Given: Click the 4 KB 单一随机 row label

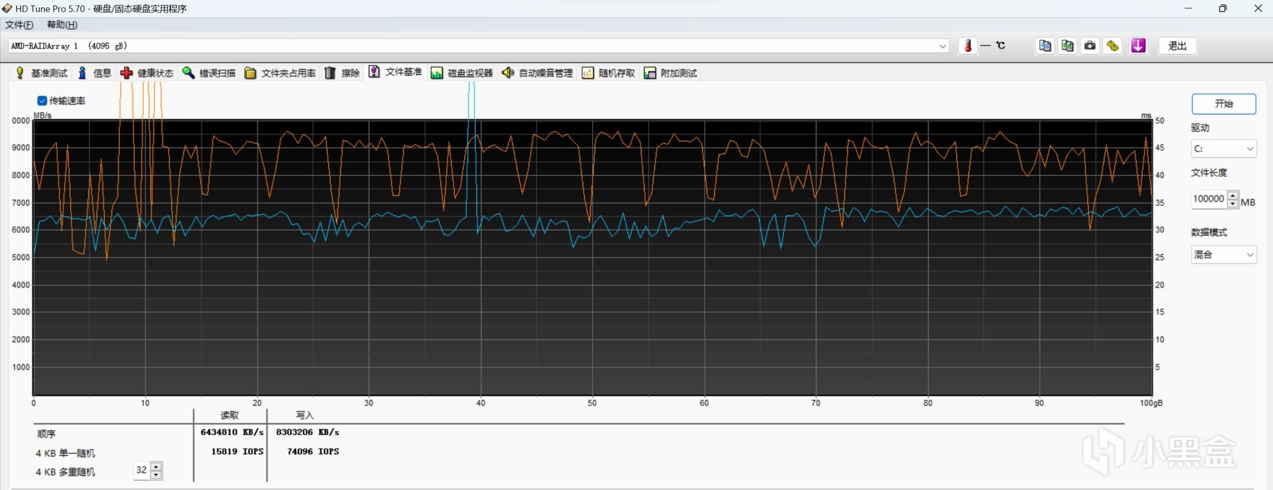Looking at the screenshot, I should (65, 453).
